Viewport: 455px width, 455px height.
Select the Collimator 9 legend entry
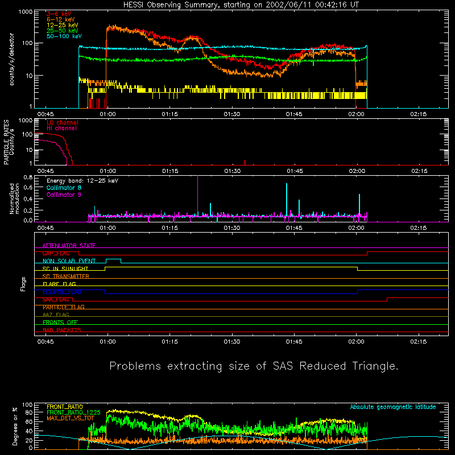64,195
